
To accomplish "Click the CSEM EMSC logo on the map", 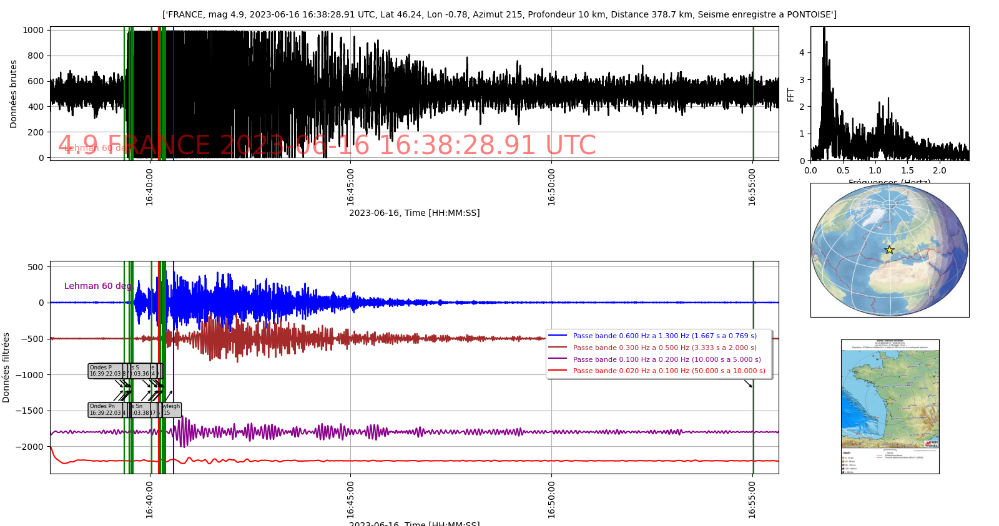I will [932, 444].
